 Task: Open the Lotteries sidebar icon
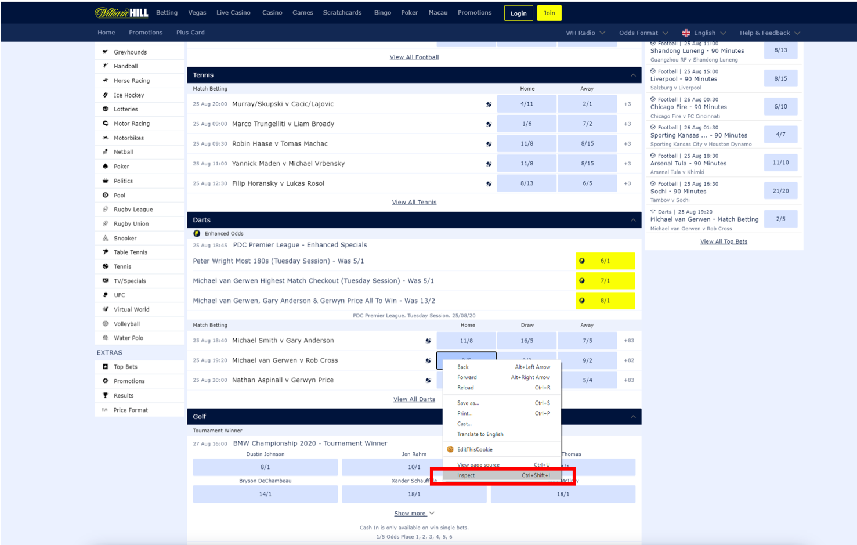click(x=105, y=109)
